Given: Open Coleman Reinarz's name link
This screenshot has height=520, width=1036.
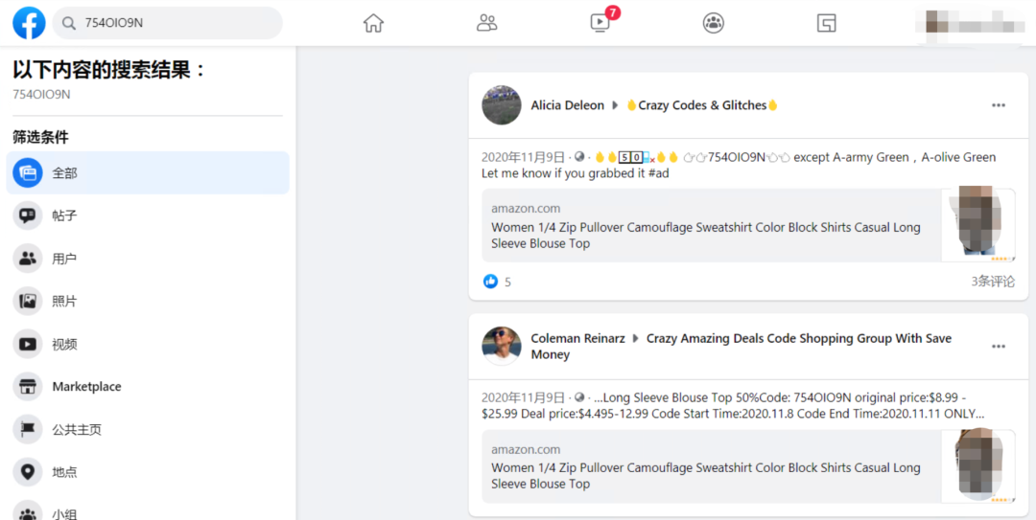Looking at the screenshot, I should point(578,339).
